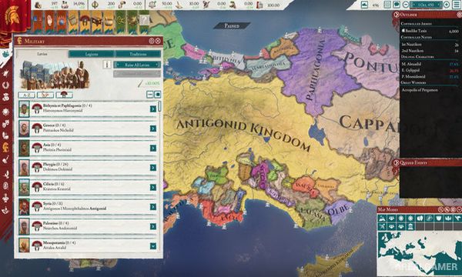The image size is (462, 277).
Task: Select Acropolis of Pergamon in Outliner
Action: click(x=420, y=90)
